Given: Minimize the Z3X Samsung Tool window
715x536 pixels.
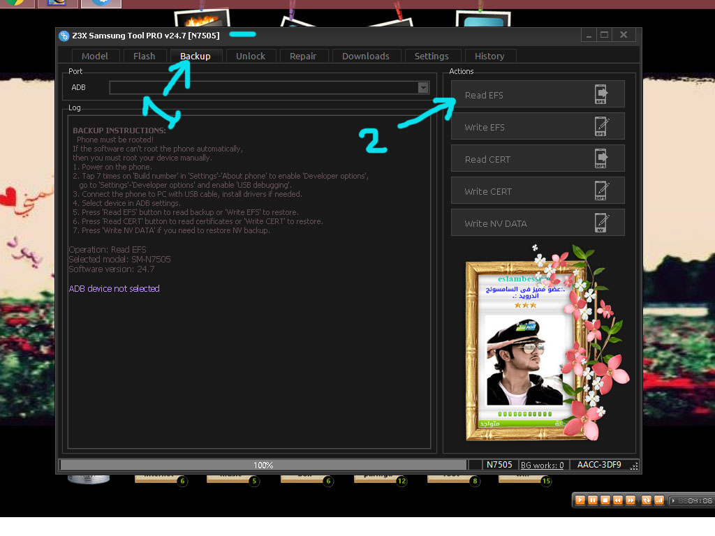Looking at the screenshot, I should 589,35.
